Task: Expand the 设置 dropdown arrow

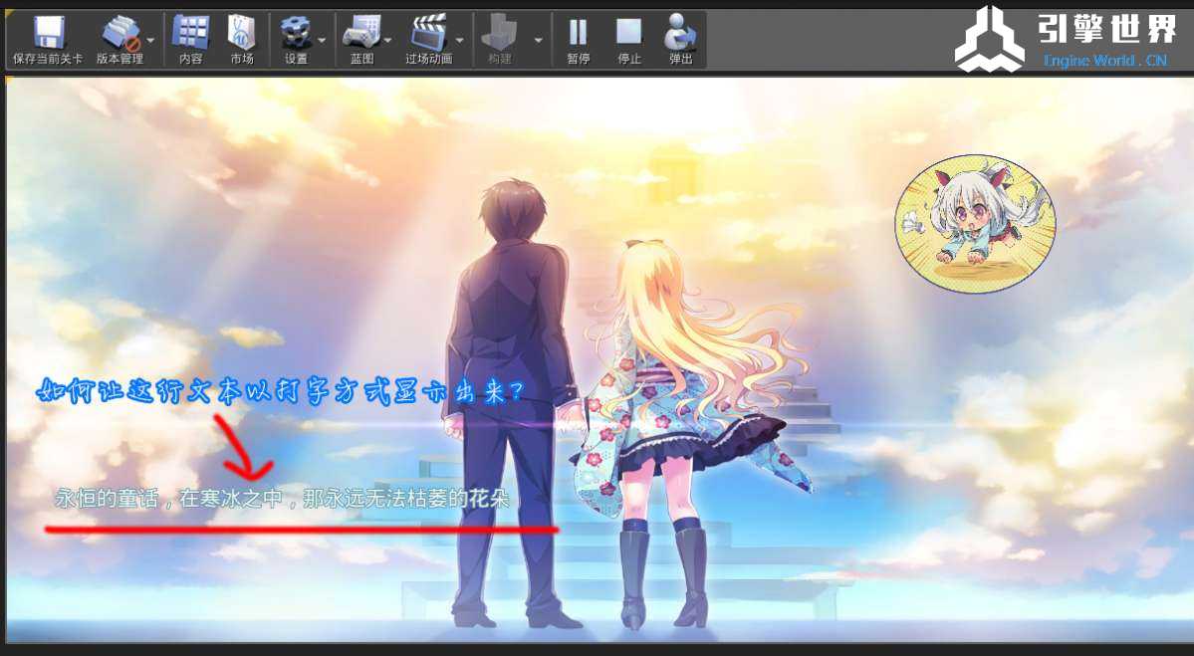Action: (x=322, y=40)
